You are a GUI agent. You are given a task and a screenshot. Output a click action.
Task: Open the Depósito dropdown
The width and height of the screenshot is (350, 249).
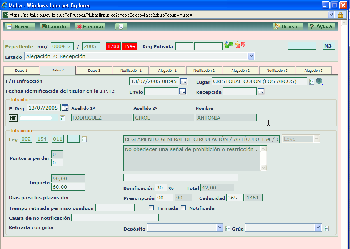coord(220,227)
